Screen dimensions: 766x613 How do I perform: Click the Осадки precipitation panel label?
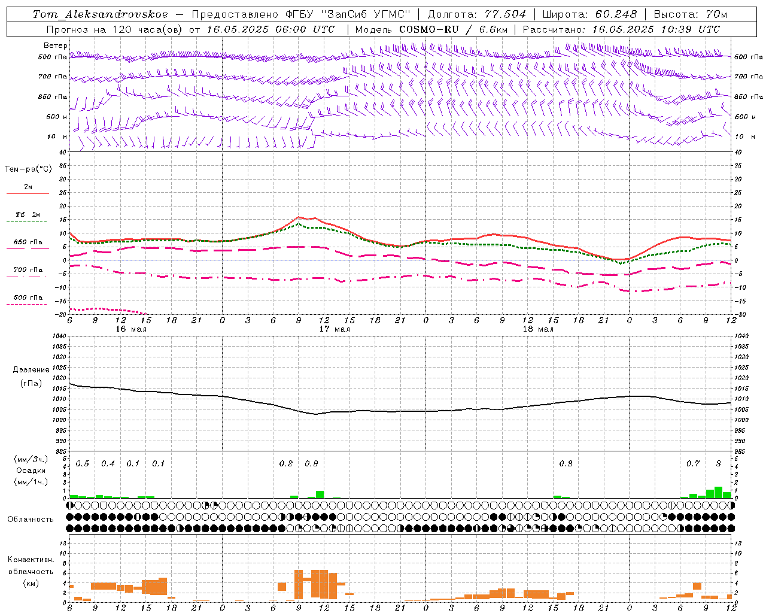point(31,471)
